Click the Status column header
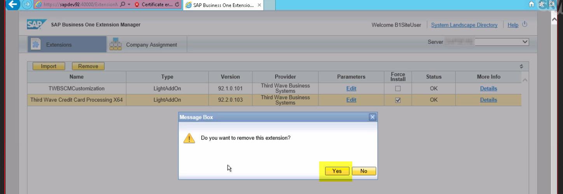Screen dimensions: 563x194 click(x=434, y=77)
